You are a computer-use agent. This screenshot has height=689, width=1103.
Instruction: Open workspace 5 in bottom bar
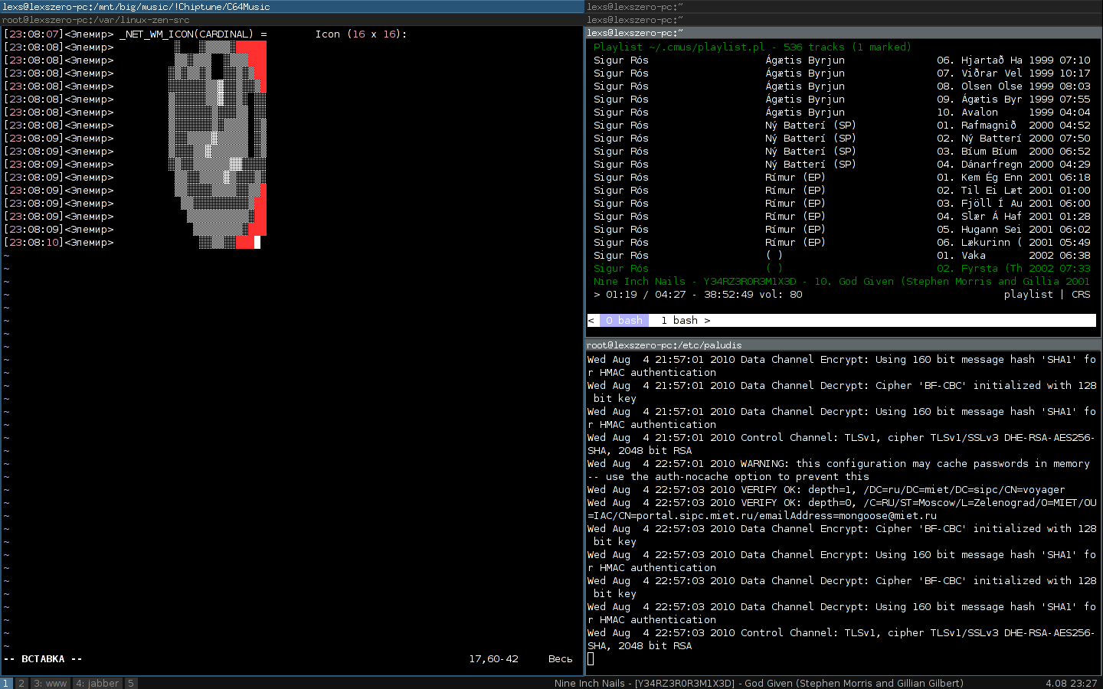130,683
